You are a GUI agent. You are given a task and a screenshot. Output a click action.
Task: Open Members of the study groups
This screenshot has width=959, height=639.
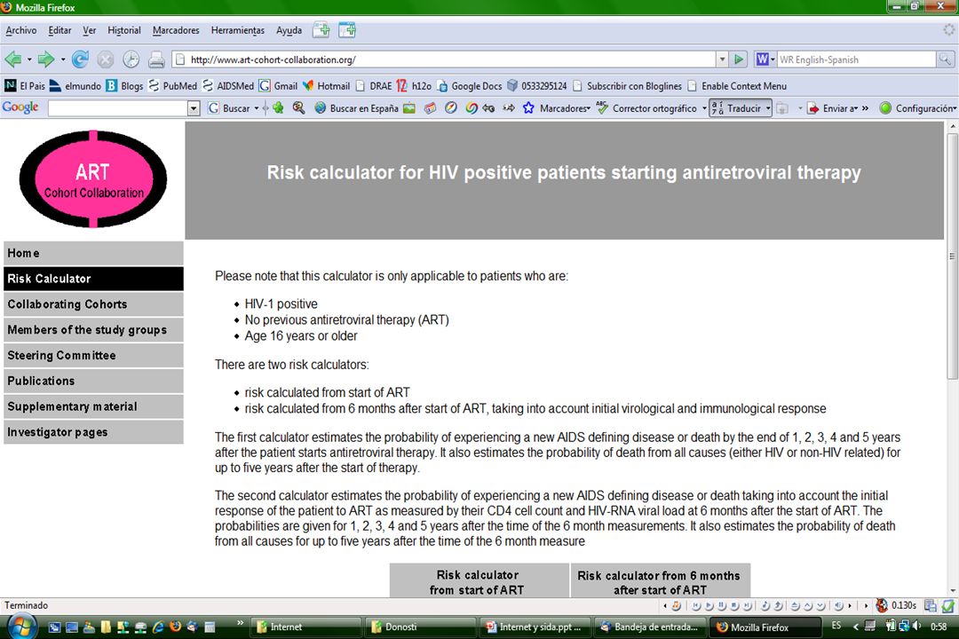[93, 329]
